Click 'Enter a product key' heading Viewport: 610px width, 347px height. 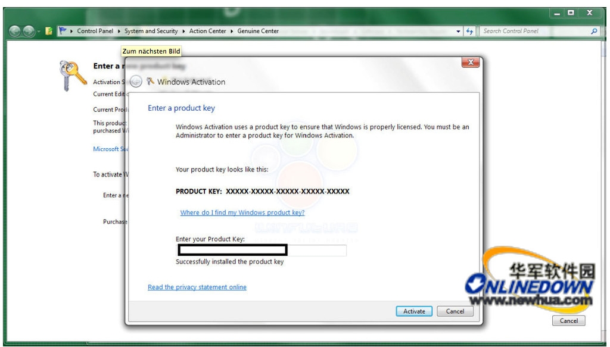(x=181, y=108)
